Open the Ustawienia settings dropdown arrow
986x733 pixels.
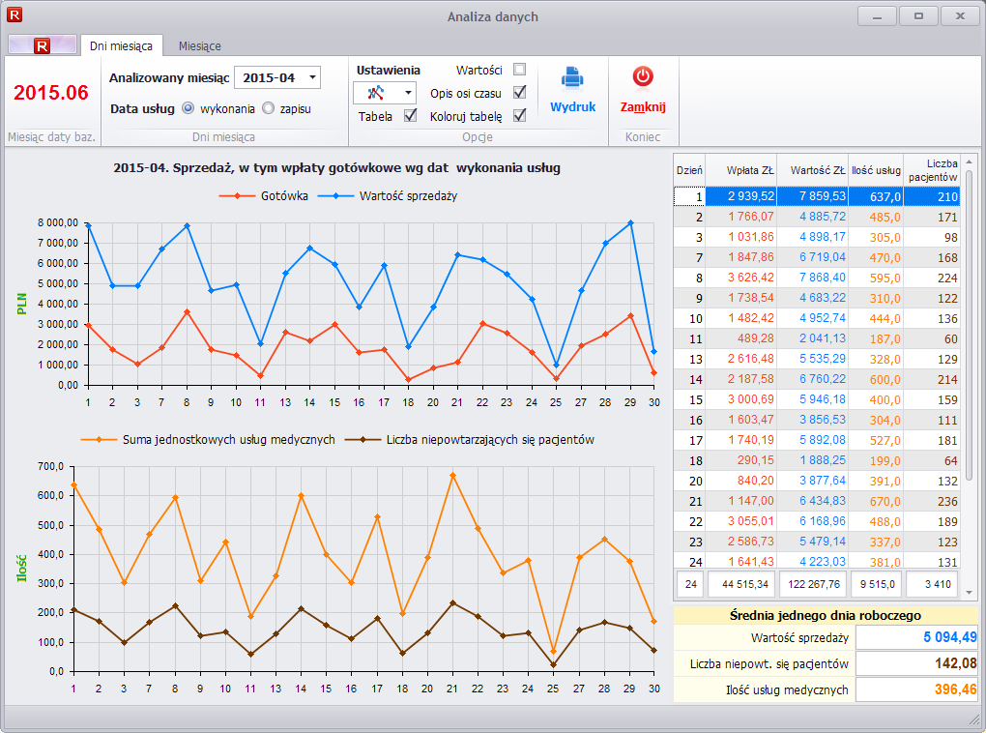point(408,93)
